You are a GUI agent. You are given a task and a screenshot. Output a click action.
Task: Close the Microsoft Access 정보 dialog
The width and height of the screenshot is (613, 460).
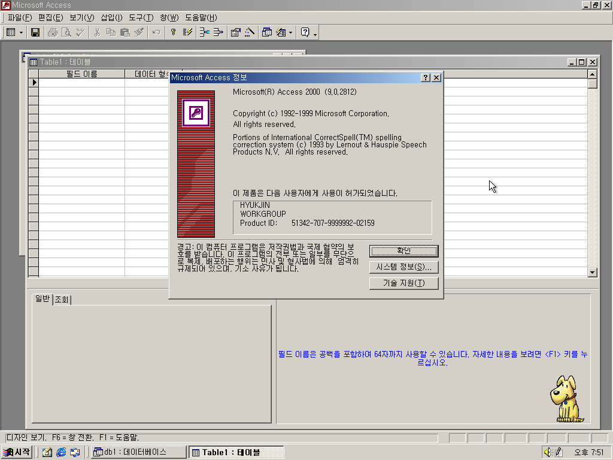tap(436, 77)
